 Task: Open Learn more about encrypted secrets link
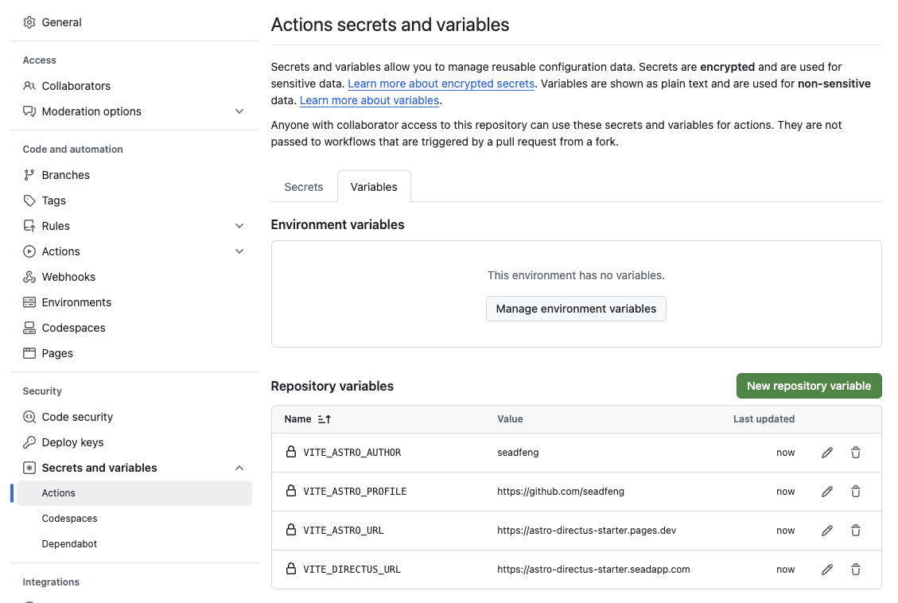441,84
